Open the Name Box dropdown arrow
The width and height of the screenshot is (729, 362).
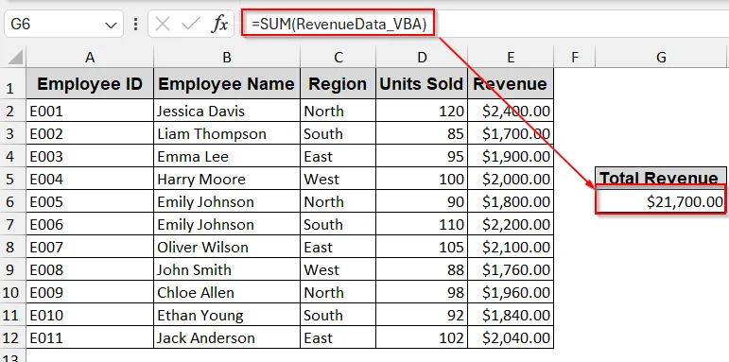click(111, 25)
